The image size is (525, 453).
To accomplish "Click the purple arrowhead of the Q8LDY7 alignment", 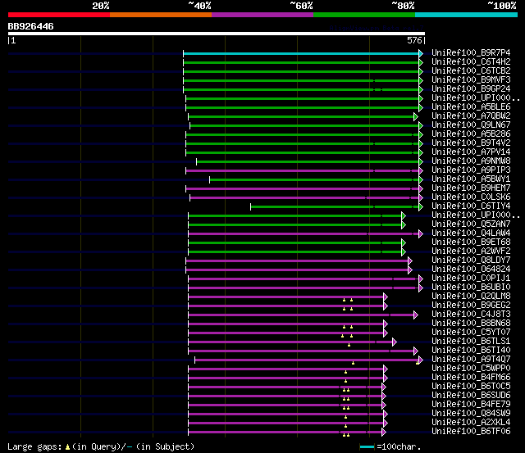I will pyautogui.click(x=410, y=260).
